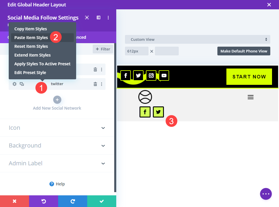
Task: Click Make Default Phone View button
Action: pos(244,51)
